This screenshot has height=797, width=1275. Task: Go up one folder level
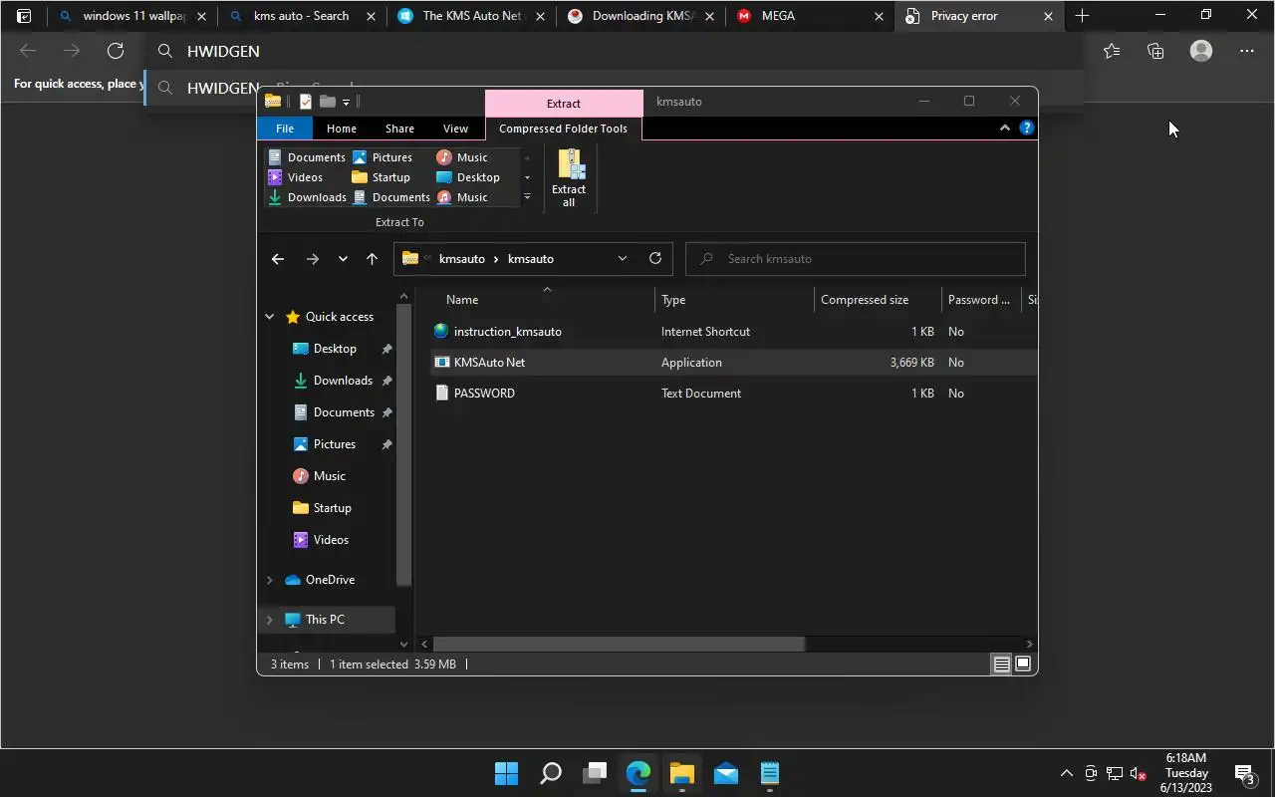[x=372, y=259]
